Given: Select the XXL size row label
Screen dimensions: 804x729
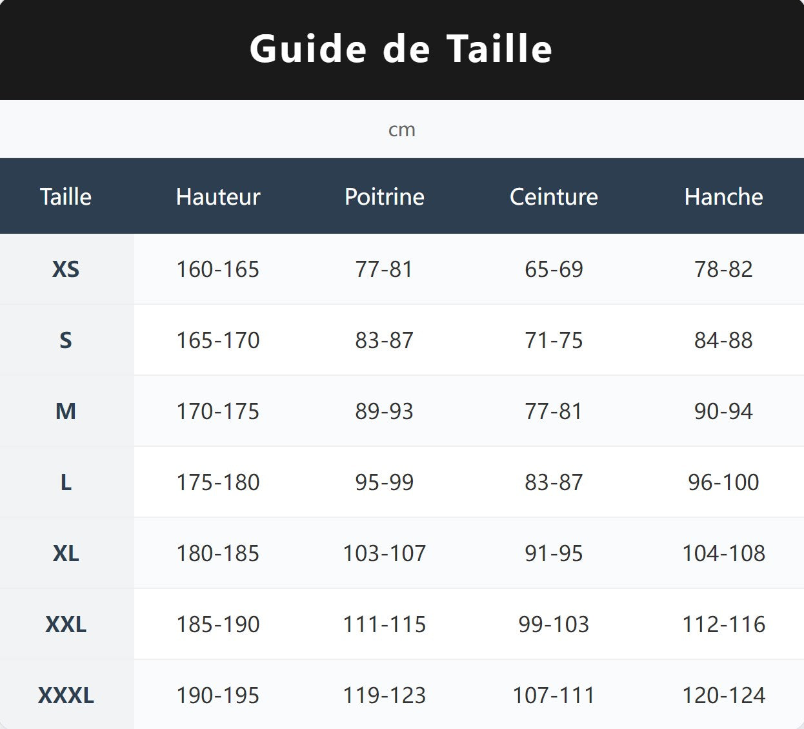Looking at the screenshot, I should pos(66,624).
